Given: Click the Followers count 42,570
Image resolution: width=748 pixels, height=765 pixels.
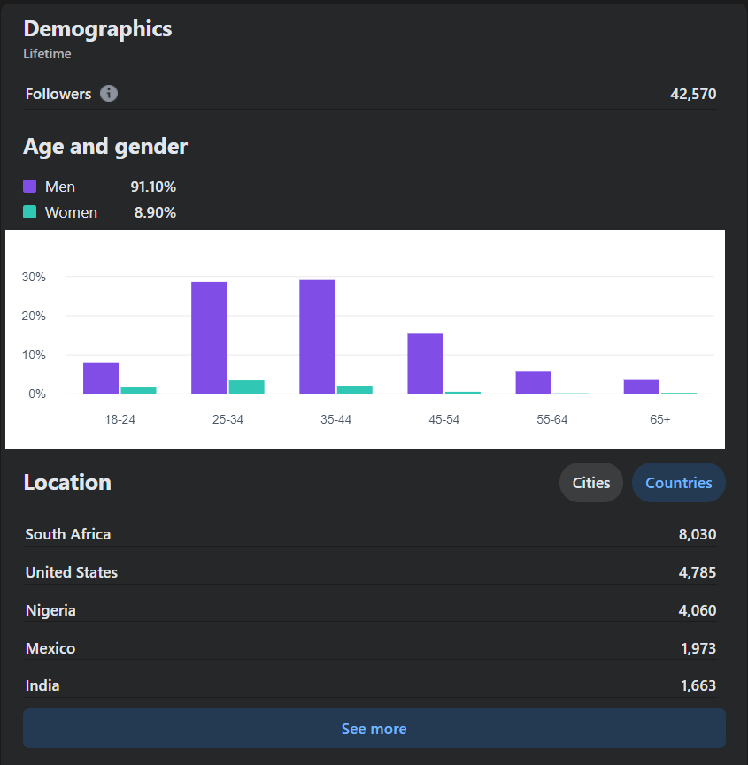Looking at the screenshot, I should [x=693, y=94].
